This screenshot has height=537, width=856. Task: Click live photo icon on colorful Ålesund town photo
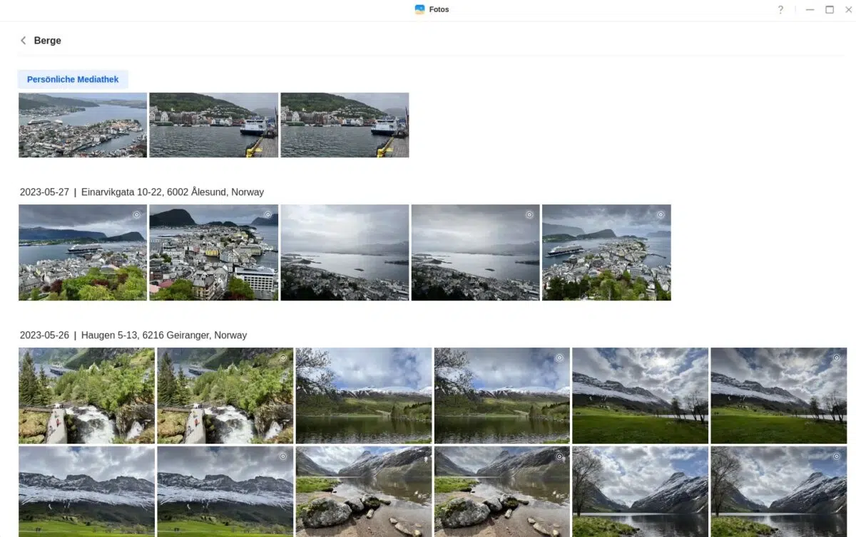[267, 214]
